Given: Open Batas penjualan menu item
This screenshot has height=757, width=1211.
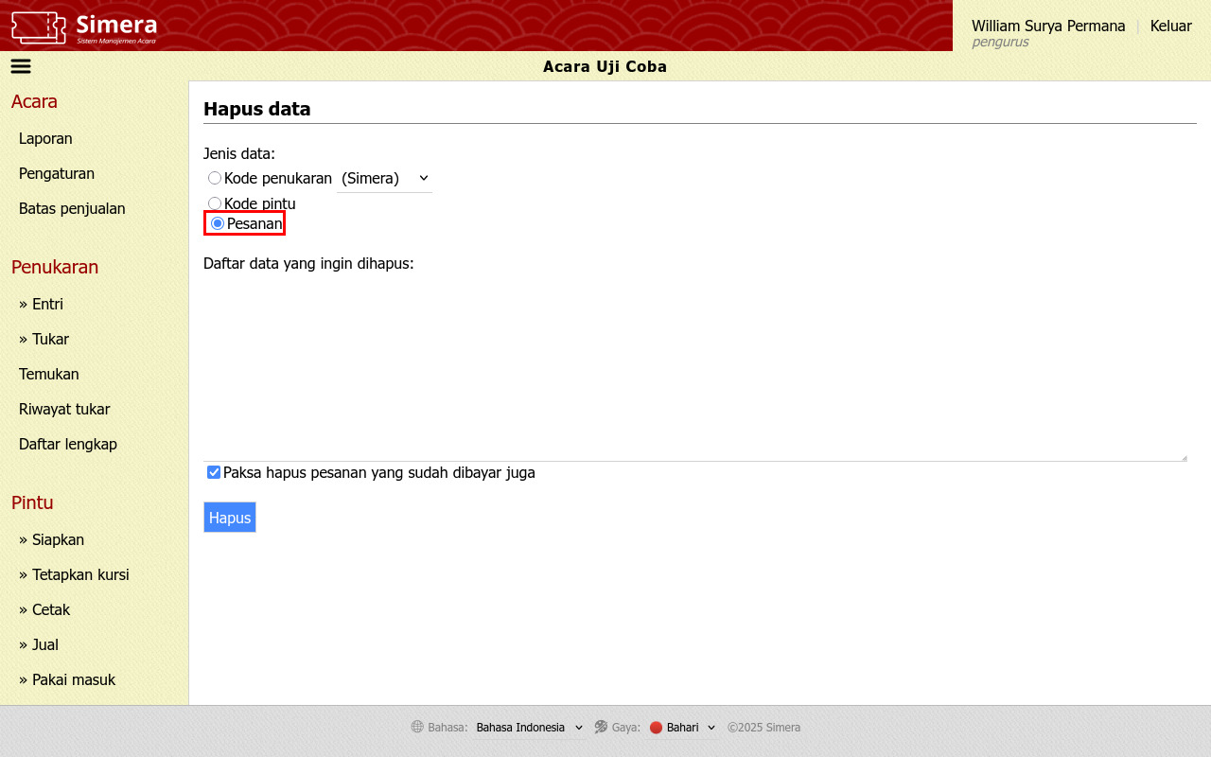Looking at the screenshot, I should (x=72, y=208).
